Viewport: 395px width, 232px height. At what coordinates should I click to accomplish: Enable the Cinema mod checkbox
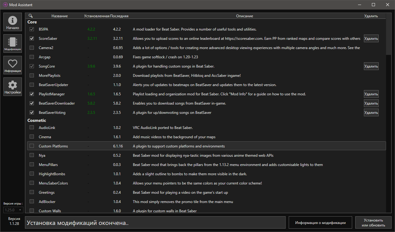[x=32, y=137]
